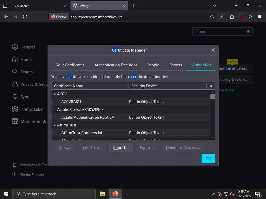
Task: Close the CollabNet tab
Action: [65, 6]
